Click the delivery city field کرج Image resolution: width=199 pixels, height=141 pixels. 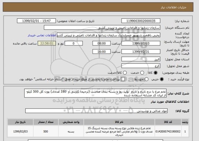pos(141,66)
